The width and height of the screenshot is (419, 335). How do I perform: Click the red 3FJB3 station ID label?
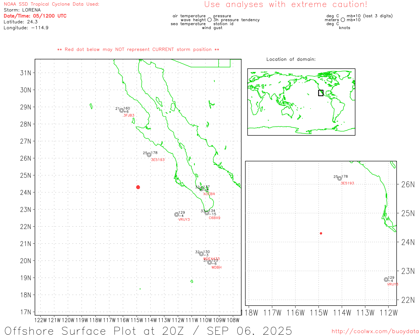[x=129, y=115]
